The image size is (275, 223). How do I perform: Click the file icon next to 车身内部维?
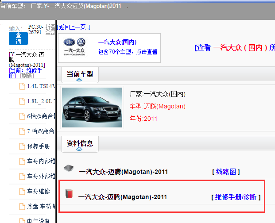pos(22,161)
